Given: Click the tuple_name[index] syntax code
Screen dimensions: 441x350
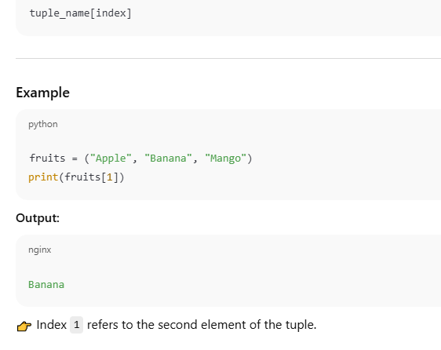Looking at the screenshot, I should pyautogui.click(x=81, y=13).
